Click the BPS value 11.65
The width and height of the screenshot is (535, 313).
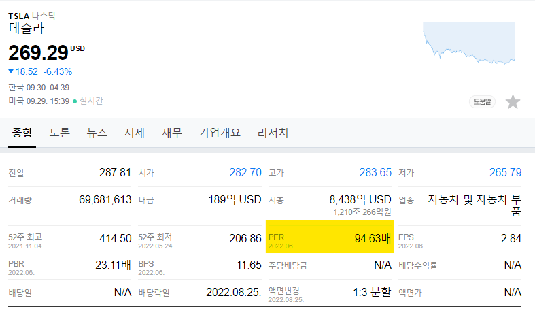(x=249, y=265)
